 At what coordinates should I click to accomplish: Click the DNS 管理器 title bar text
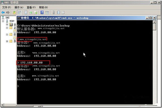[x=11, y=2]
